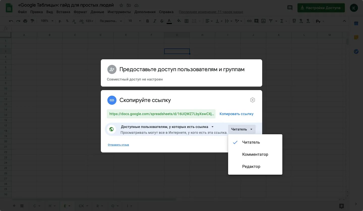Screen dimensions: 363x211
Task: Click the green globe icon next to link access
Action: pyautogui.click(x=111, y=129)
